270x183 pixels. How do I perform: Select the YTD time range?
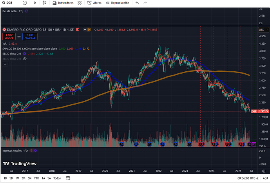36,178
